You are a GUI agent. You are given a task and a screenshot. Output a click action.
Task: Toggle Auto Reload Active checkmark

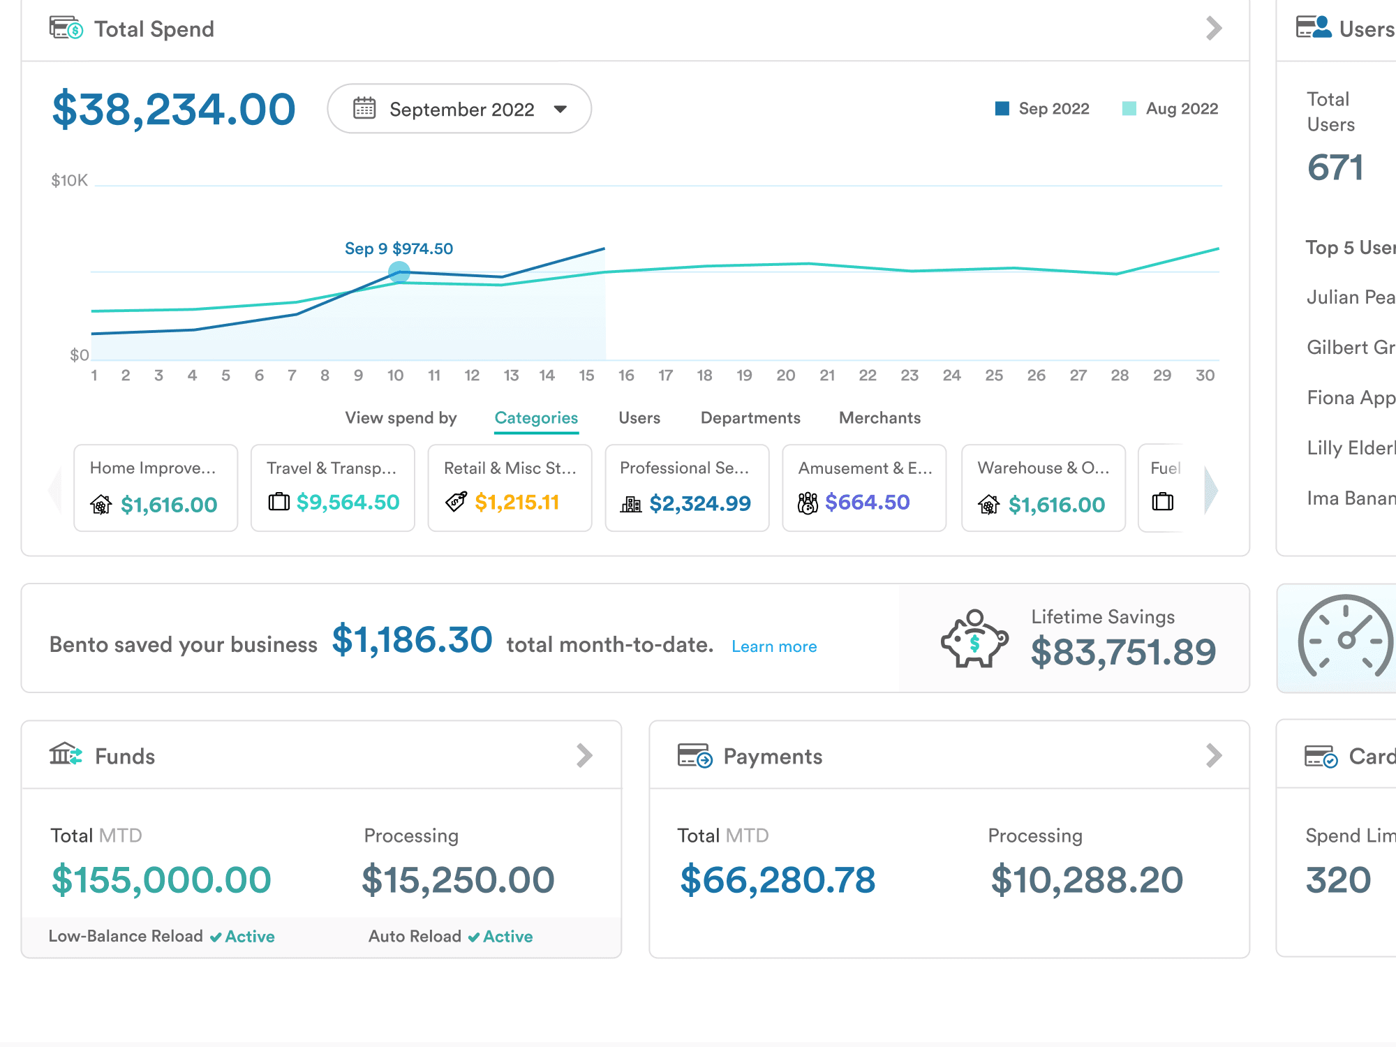coord(474,937)
